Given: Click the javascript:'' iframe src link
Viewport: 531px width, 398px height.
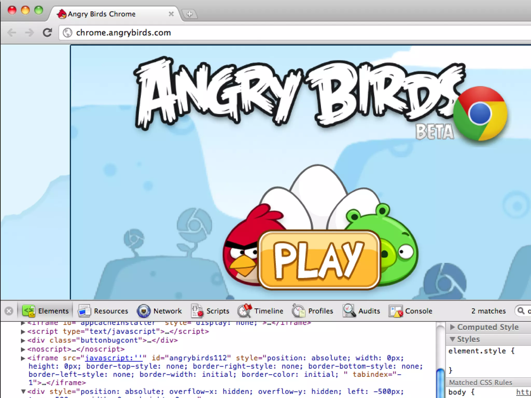Looking at the screenshot, I should (114, 358).
